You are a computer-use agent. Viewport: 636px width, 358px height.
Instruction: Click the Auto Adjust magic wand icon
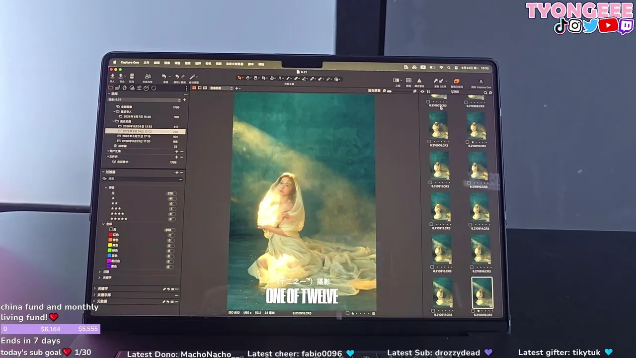click(192, 77)
